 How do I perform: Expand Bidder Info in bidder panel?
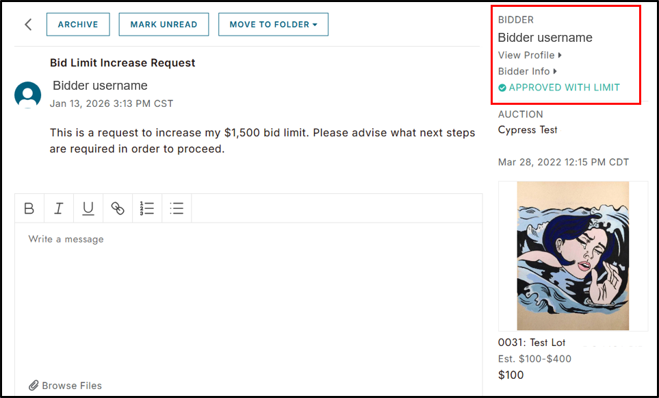[528, 71]
